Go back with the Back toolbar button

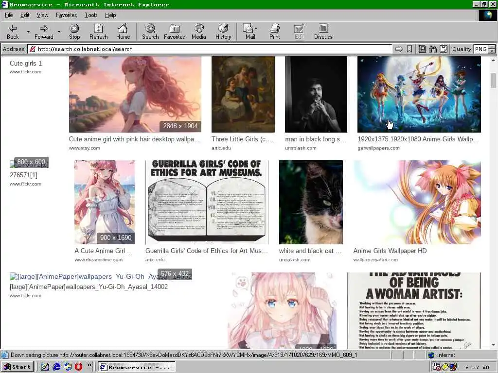tap(13, 32)
